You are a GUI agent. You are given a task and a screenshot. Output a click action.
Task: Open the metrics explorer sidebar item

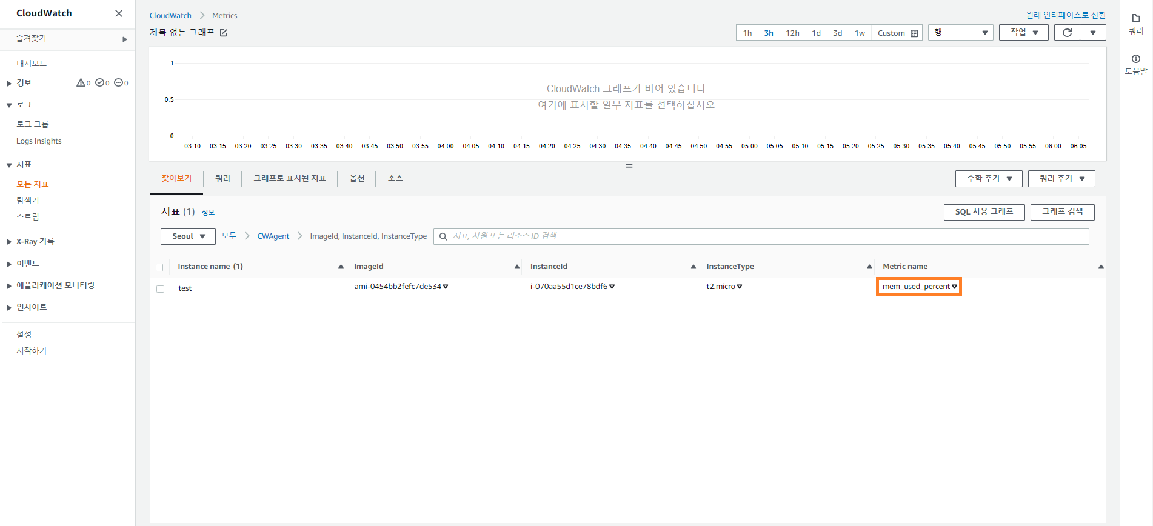pyautogui.click(x=28, y=201)
